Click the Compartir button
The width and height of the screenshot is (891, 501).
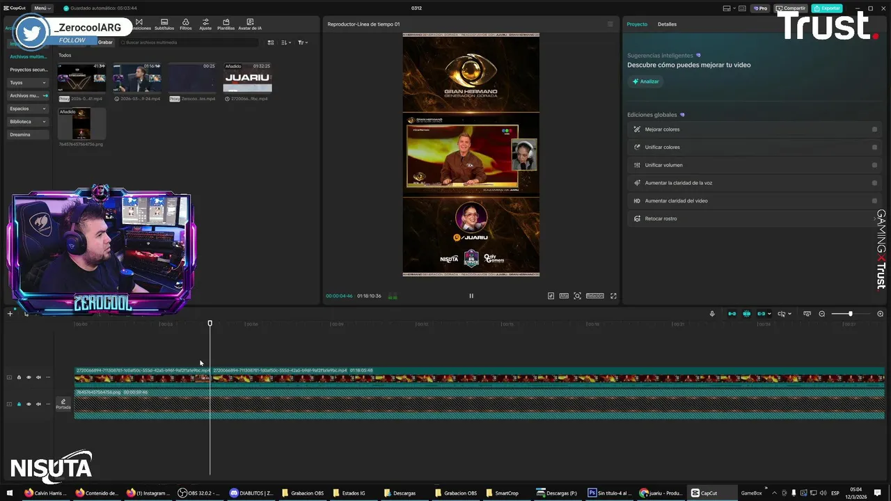point(791,8)
